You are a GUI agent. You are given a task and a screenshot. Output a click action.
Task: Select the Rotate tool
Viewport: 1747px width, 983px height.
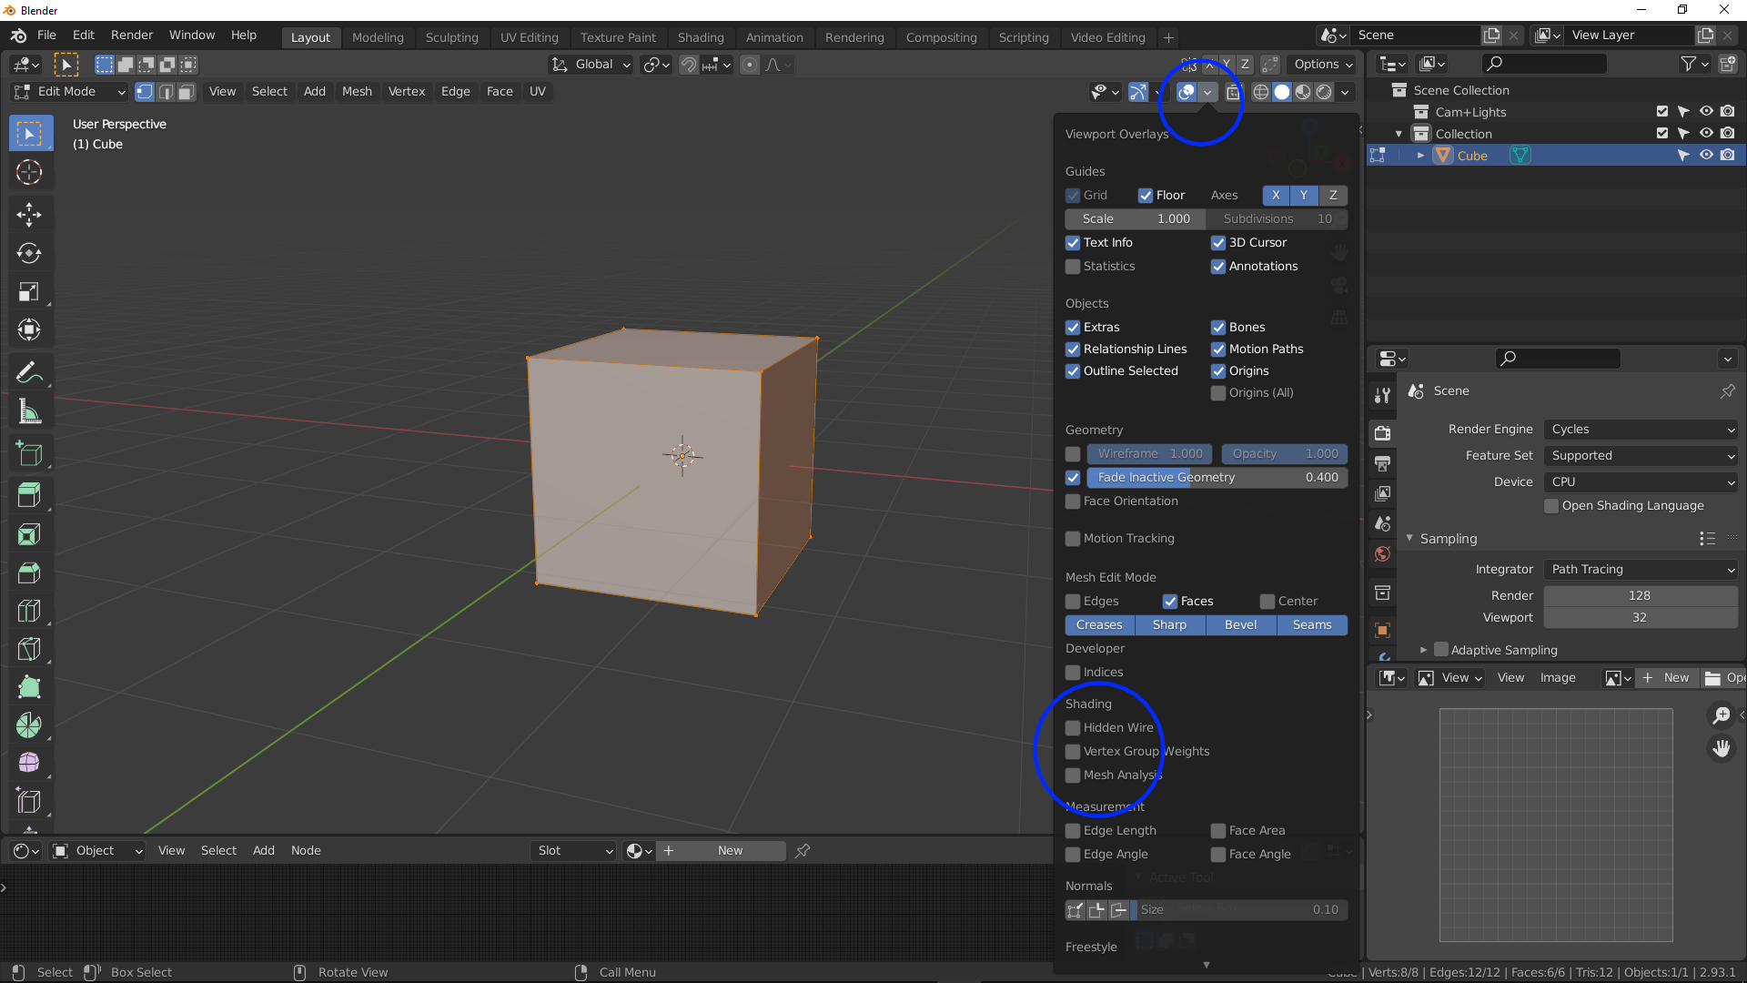click(29, 253)
